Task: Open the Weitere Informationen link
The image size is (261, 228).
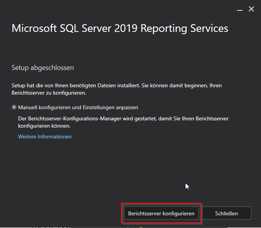Action: (45, 136)
